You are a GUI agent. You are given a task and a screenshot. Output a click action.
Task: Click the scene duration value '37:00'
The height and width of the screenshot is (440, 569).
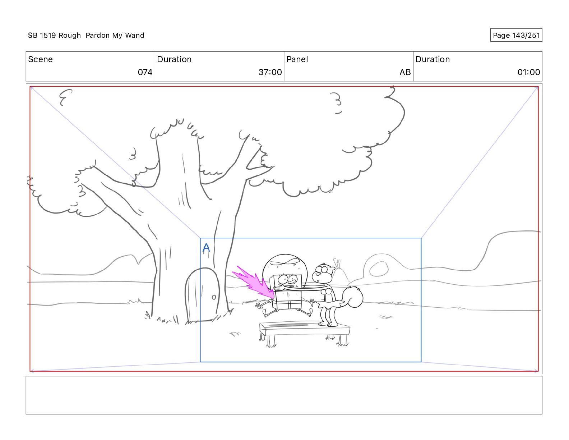270,72
